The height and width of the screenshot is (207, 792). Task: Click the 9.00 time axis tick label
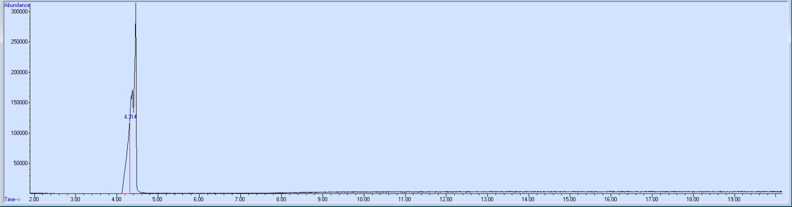coord(322,200)
